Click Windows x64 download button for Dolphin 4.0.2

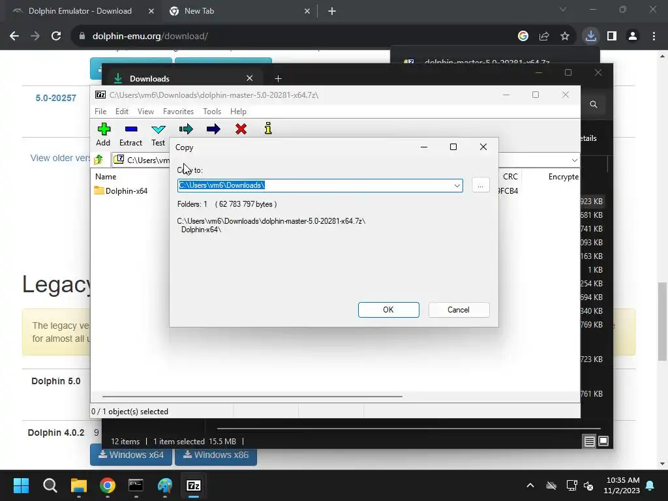131,455
